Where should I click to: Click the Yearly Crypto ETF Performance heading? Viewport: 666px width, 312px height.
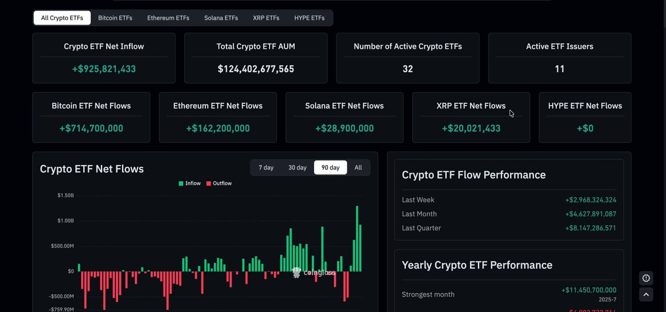477,265
